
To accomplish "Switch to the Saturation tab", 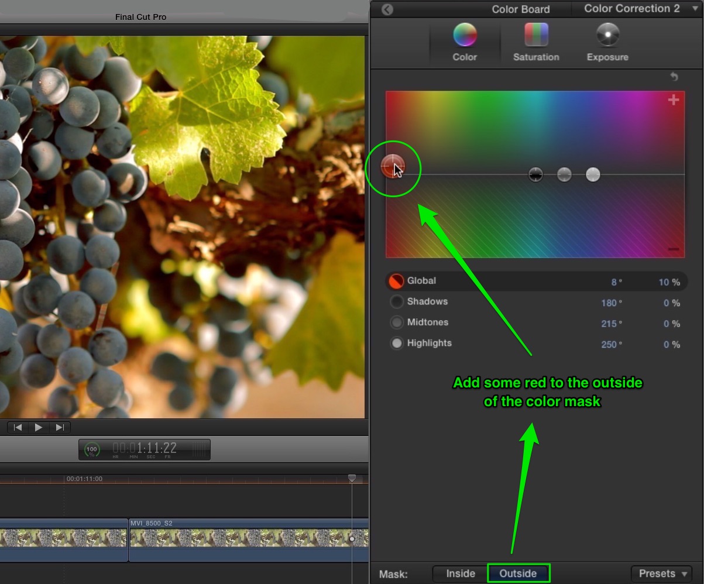I will pyautogui.click(x=536, y=42).
